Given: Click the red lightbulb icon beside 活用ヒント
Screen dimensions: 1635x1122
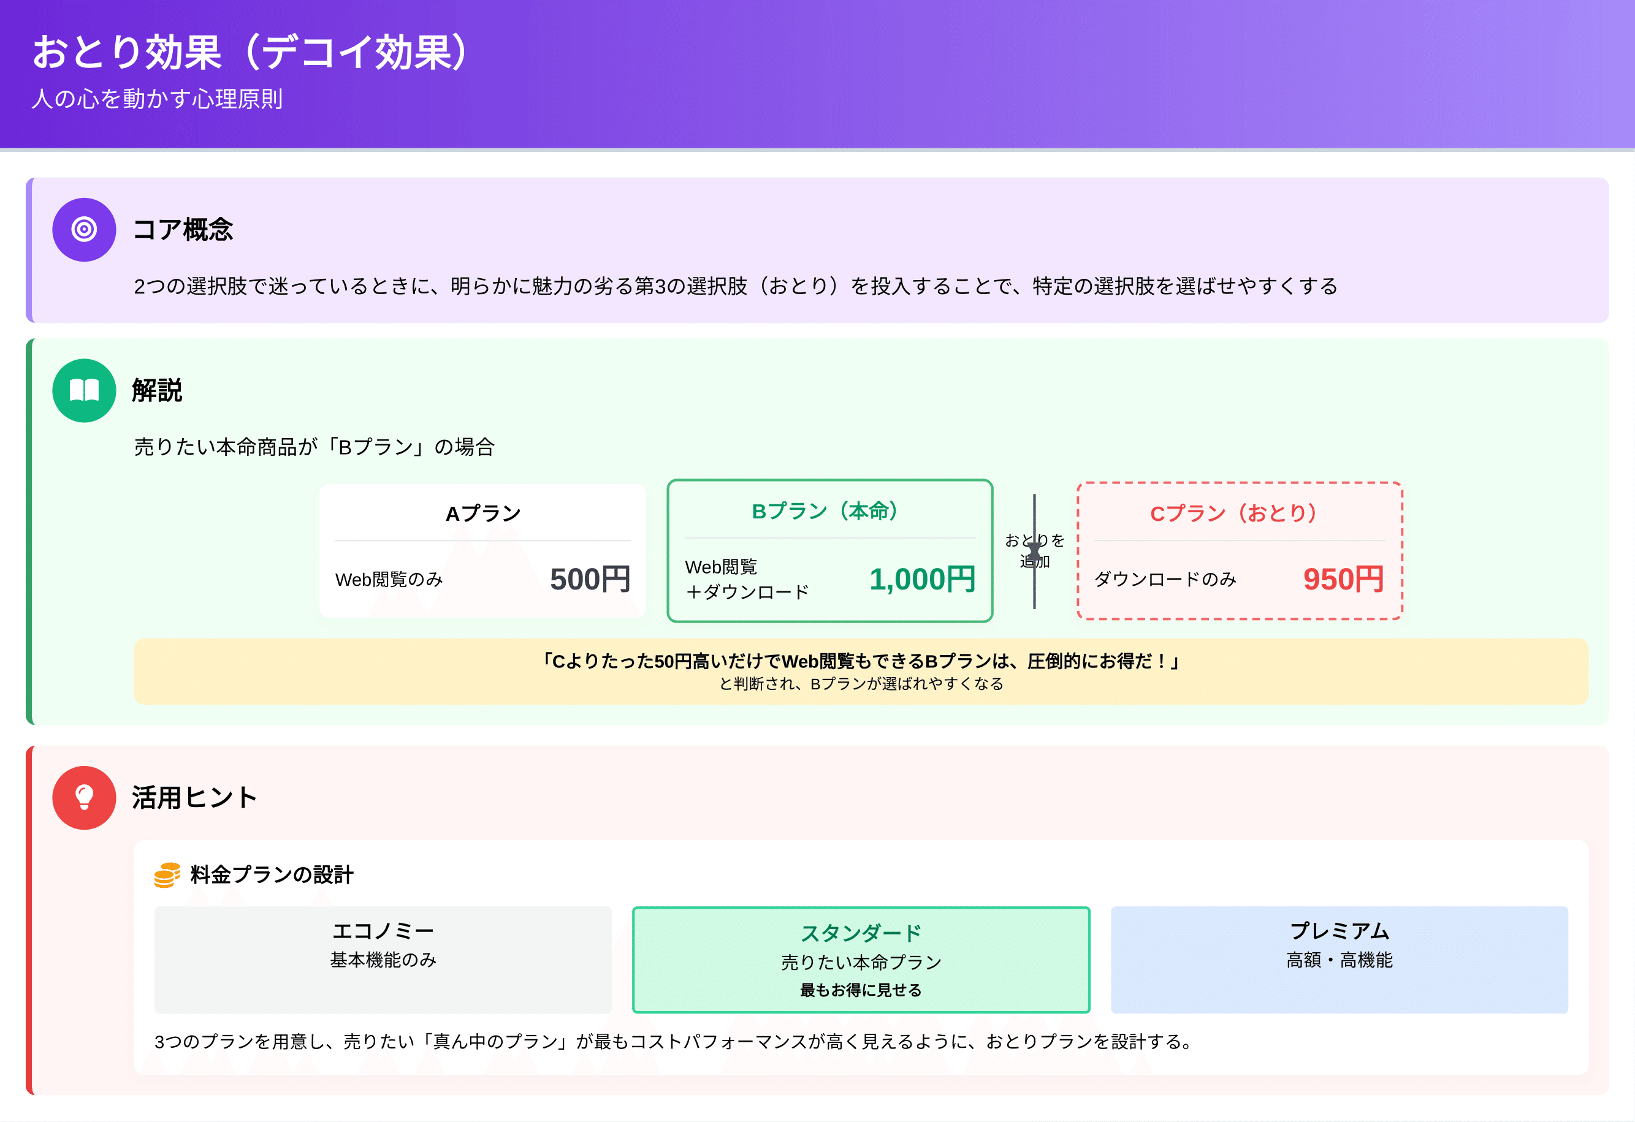Looking at the screenshot, I should click(x=84, y=797).
